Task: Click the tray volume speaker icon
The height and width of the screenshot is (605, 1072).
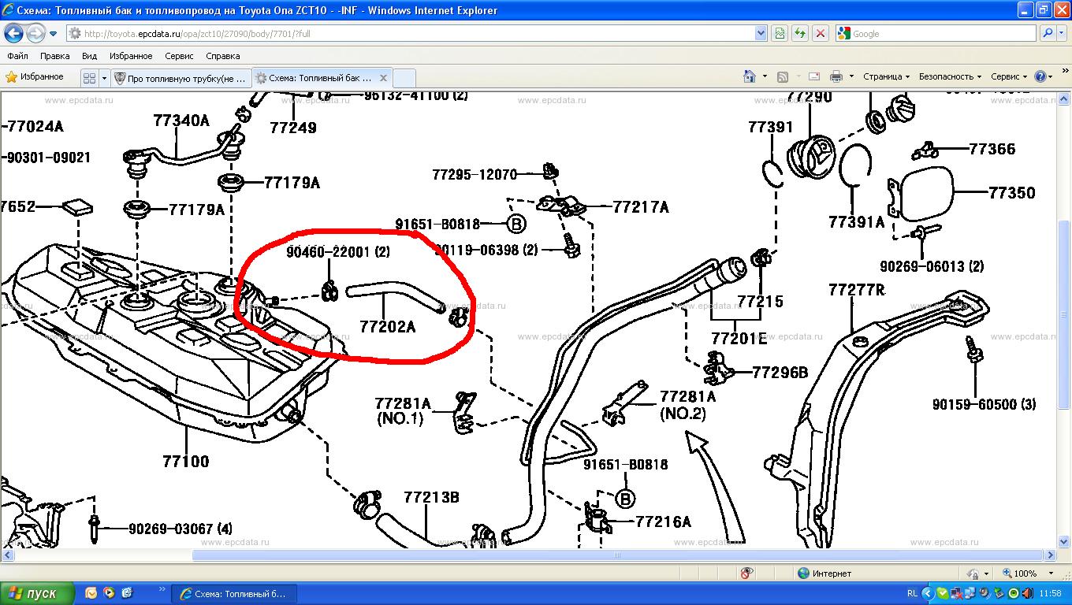Action: click(x=1026, y=593)
